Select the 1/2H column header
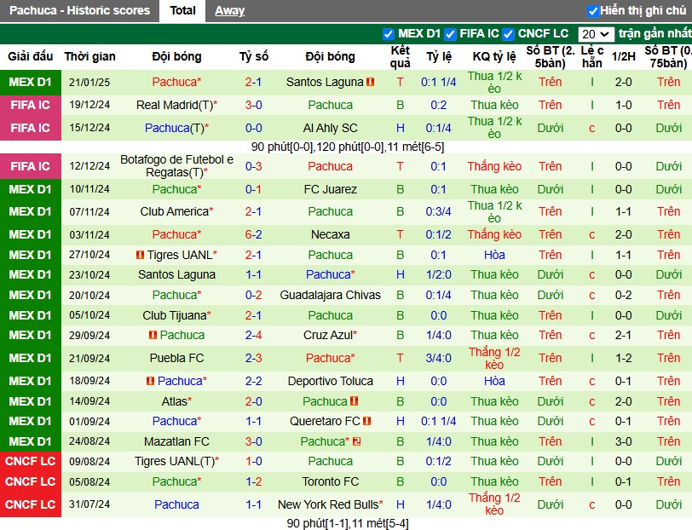692x530 pixels. pyautogui.click(x=623, y=56)
